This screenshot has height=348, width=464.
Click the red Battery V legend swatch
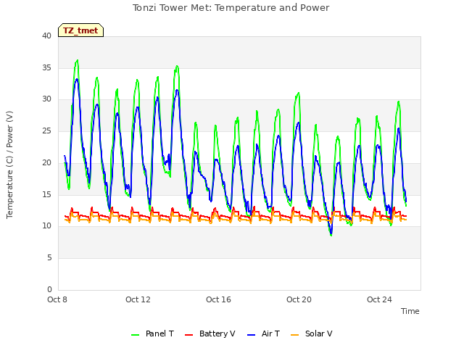[x=188, y=335]
